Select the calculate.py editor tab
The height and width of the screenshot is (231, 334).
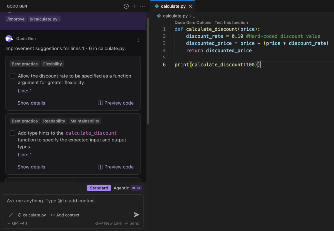point(173,6)
